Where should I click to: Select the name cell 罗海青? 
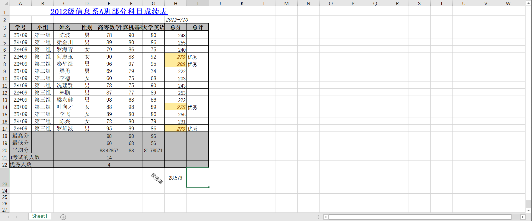[x=65, y=49]
